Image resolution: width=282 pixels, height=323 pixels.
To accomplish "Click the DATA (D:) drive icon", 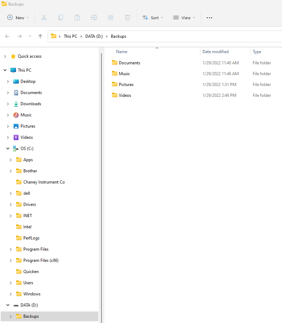I will (x=16, y=305).
